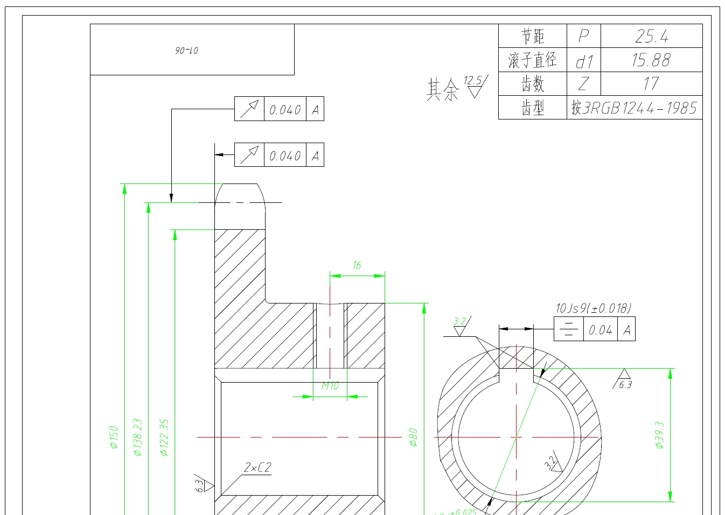Click the roller diameter value 15.88
Viewport: 725px width, 515px height.
(651, 60)
